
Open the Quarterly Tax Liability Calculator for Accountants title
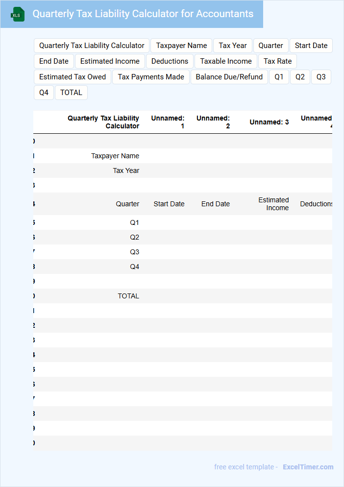143,14
